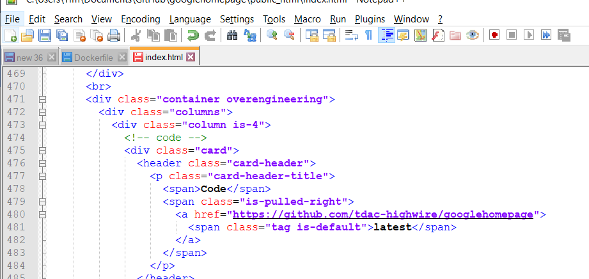Collapse card-header-title fold at line 477
Viewport: 589px width, 279px height.
pos(42,176)
